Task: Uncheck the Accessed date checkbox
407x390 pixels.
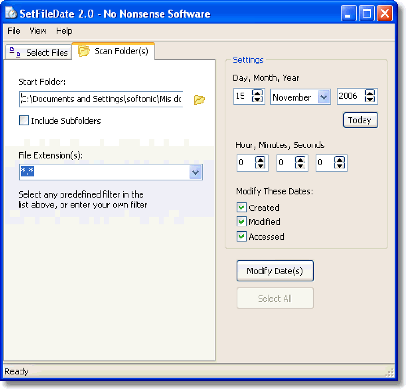Action: 241,237
